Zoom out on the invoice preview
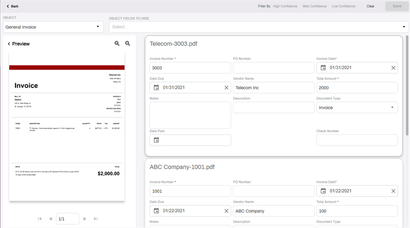 (x=128, y=44)
